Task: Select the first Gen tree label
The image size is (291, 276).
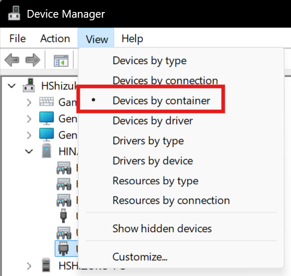Action: point(68,119)
